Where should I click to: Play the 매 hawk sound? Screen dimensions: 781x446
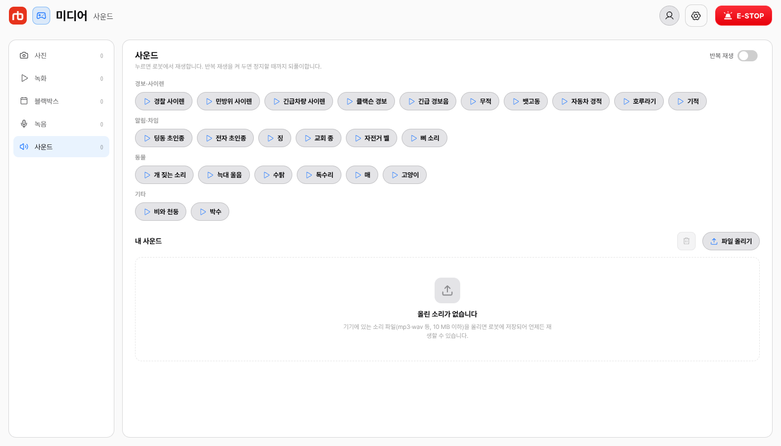[362, 175]
